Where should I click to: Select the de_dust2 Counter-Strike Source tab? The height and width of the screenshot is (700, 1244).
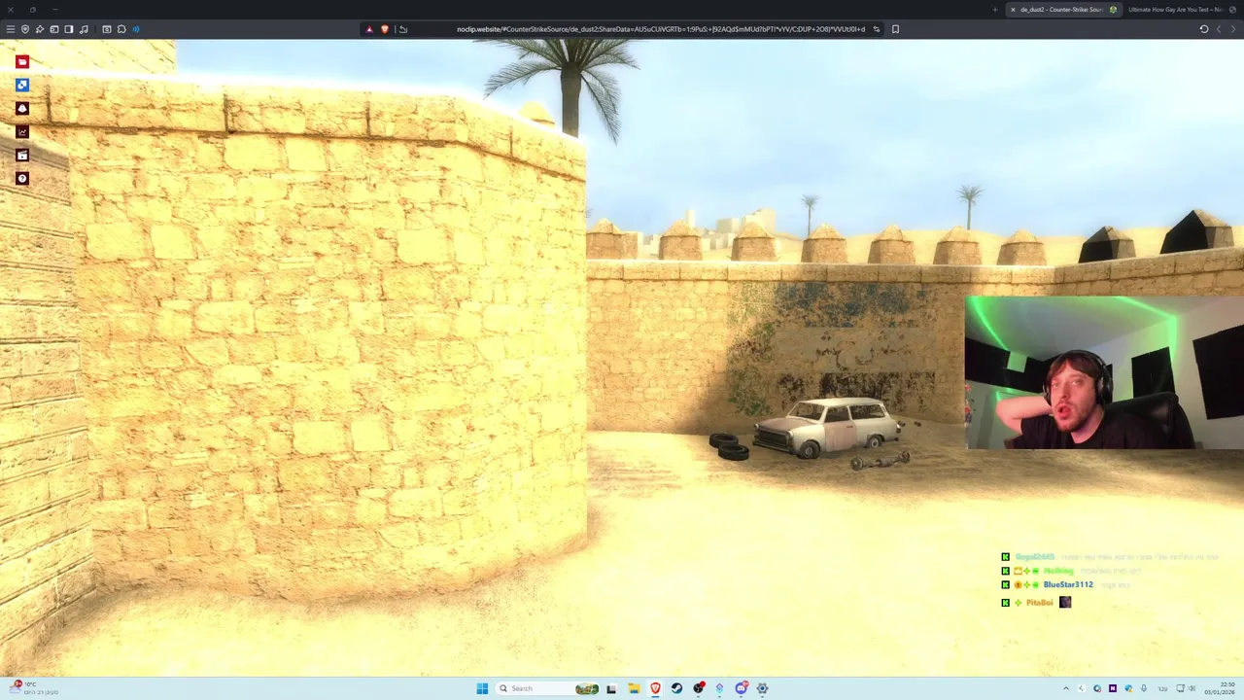pos(1062,10)
